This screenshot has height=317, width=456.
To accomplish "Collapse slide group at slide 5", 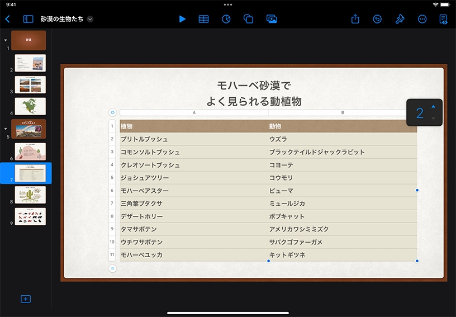I will pyautogui.click(x=6, y=129).
